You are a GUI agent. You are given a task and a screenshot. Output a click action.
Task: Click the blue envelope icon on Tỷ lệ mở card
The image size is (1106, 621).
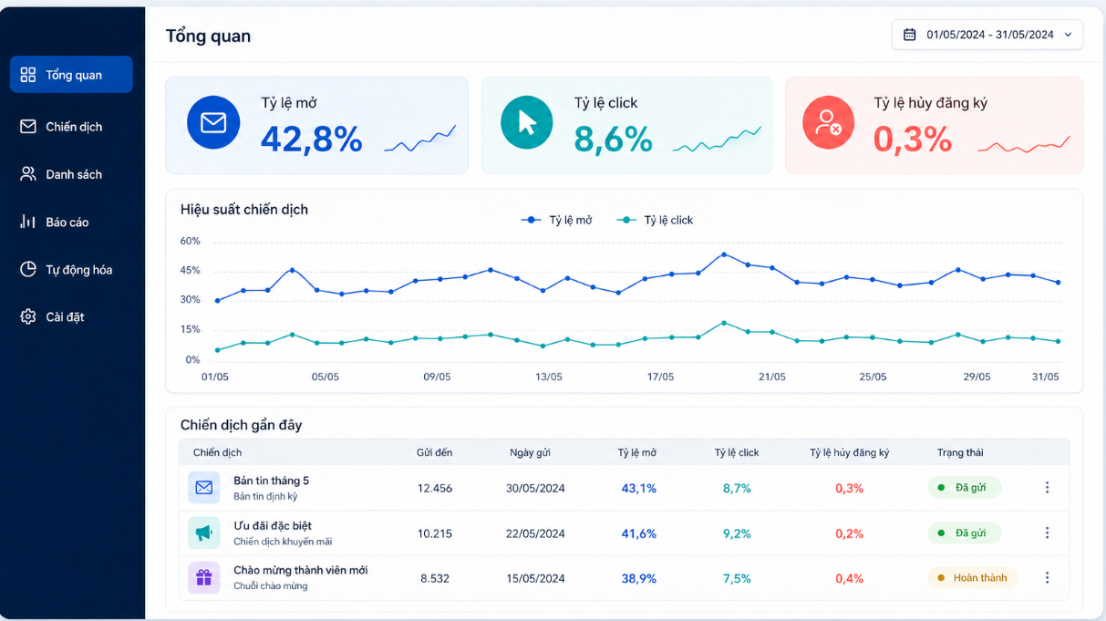[213, 122]
